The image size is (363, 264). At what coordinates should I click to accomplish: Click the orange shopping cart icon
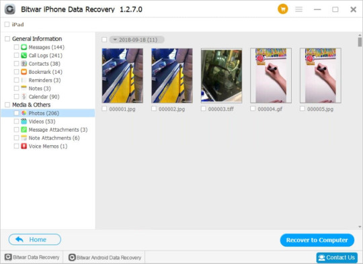[282, 9]
